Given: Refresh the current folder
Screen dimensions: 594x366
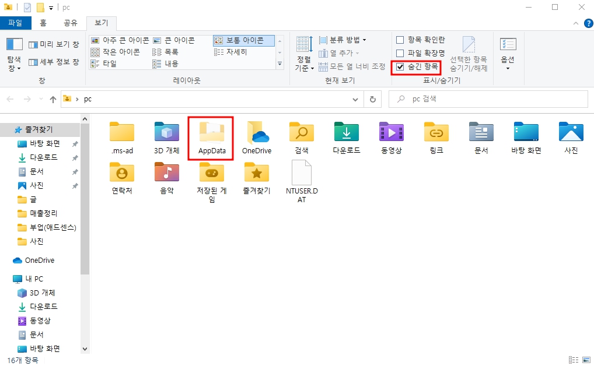Looking at the screenshot, I should tap(372, 99).
